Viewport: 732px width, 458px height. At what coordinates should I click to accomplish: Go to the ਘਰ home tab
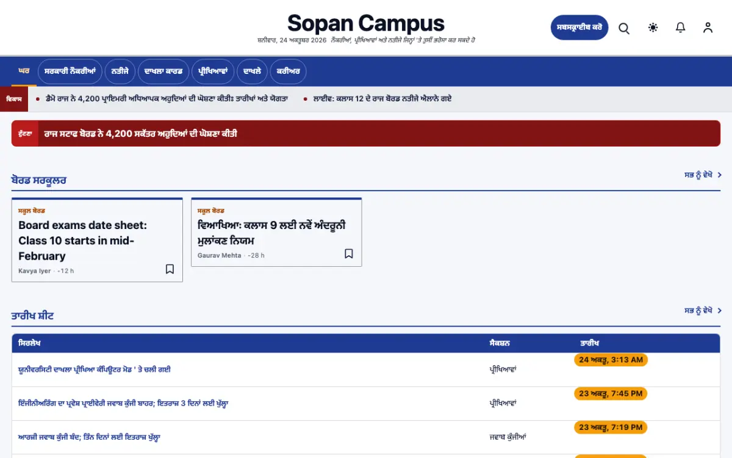[x=24, y=71]
